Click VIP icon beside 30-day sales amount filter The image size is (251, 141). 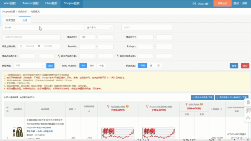[x=118, y=56]
